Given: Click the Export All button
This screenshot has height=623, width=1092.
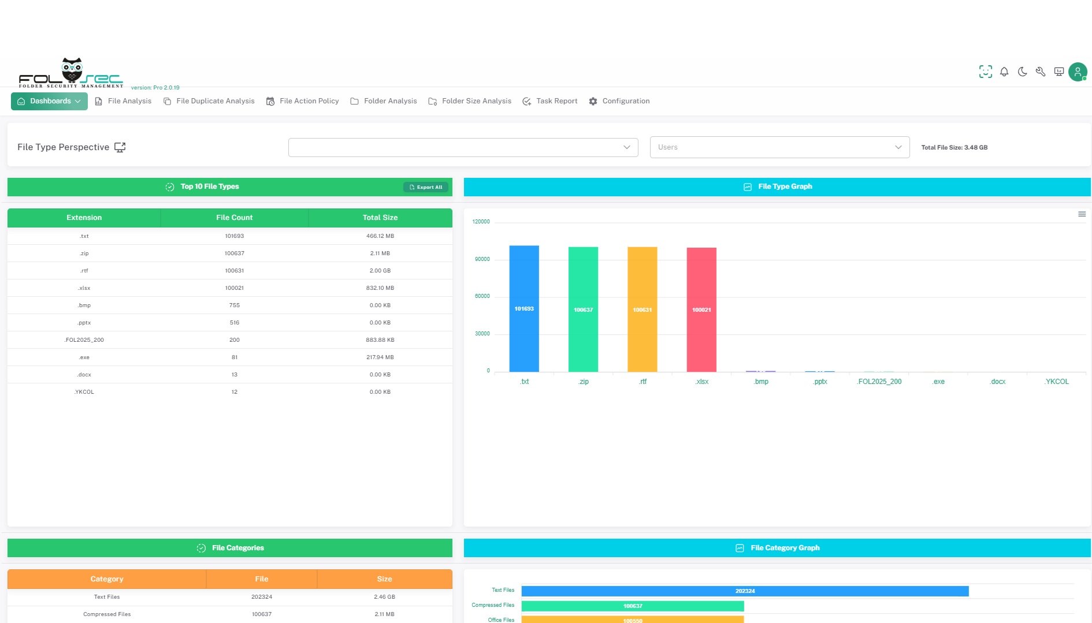Looking at the screenshot, I should 426,187.
